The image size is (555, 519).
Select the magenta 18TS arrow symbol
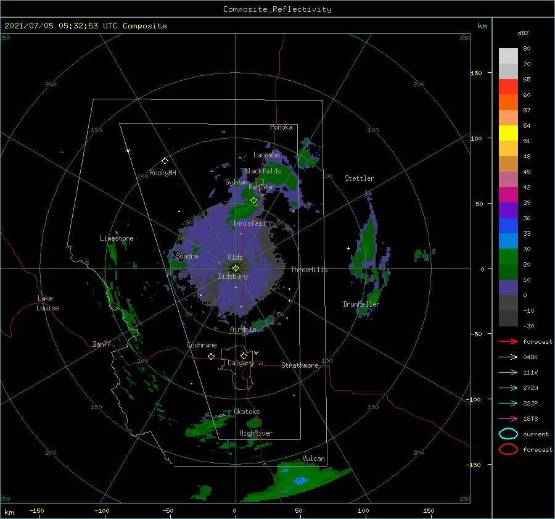[508, 419]
